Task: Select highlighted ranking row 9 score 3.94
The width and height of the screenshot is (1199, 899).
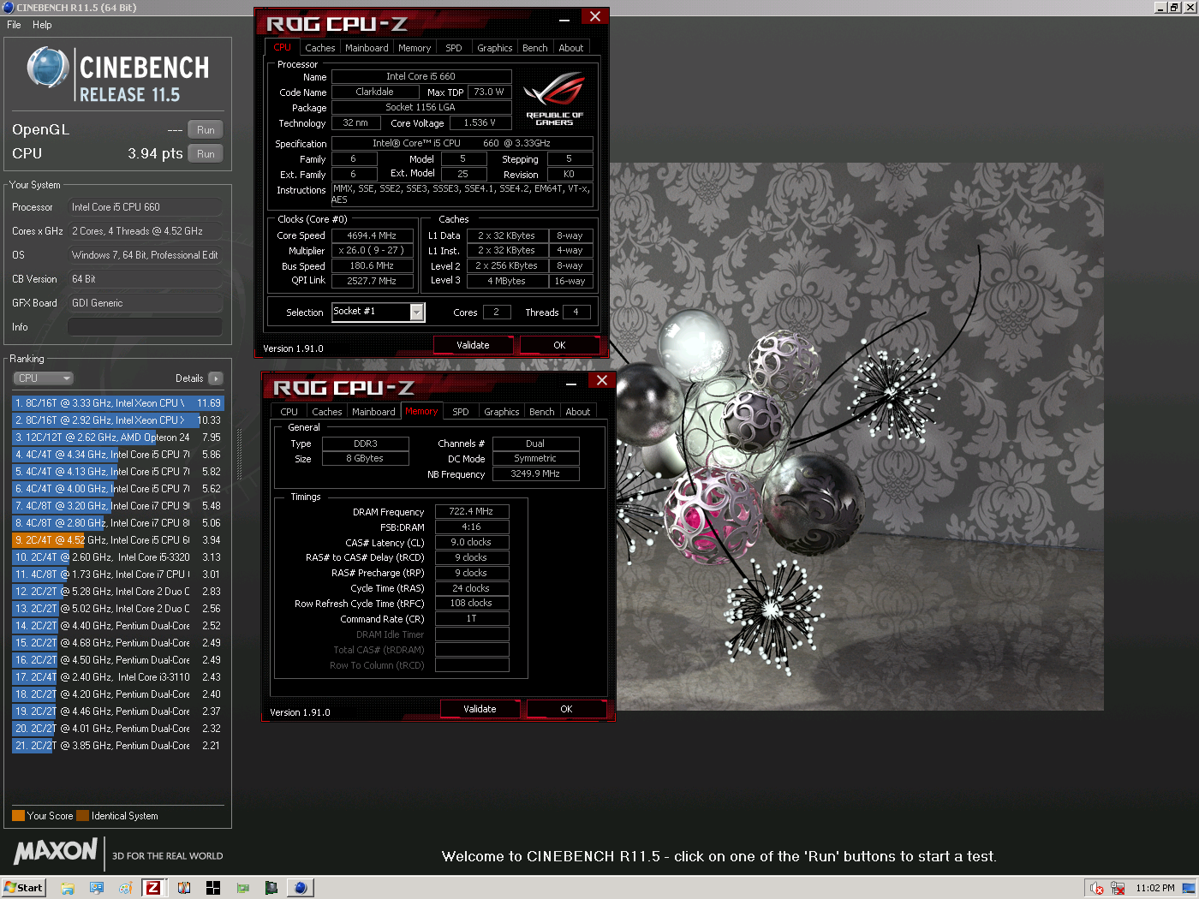Action: pyautogui.click(x=118, y=540)
